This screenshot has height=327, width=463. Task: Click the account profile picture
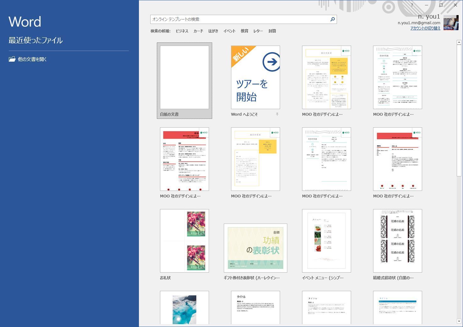click(x=451, y=23)
